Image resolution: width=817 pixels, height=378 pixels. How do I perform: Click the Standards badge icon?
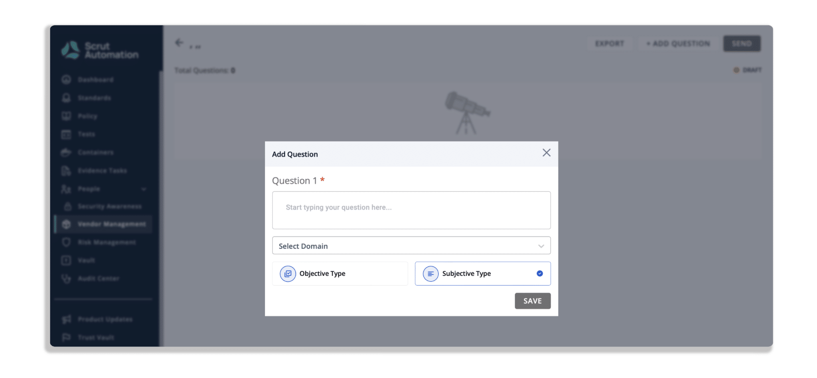click(x=66, y=98)
